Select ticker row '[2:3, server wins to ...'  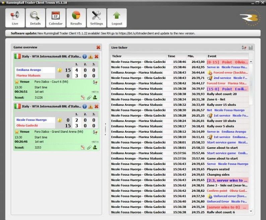[x=180, y=180]
